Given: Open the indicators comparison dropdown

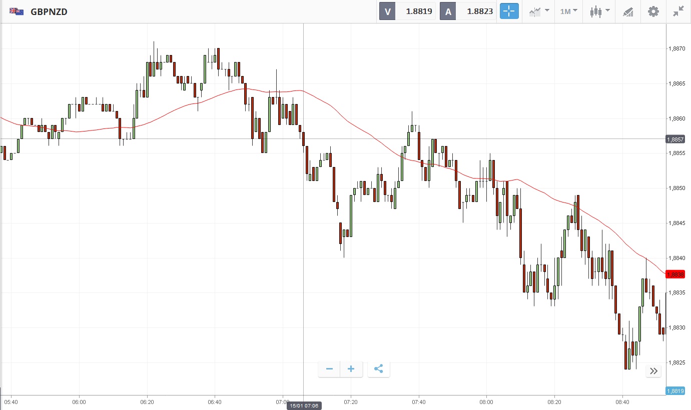Looking at the screenshot, I should (539, 11).
